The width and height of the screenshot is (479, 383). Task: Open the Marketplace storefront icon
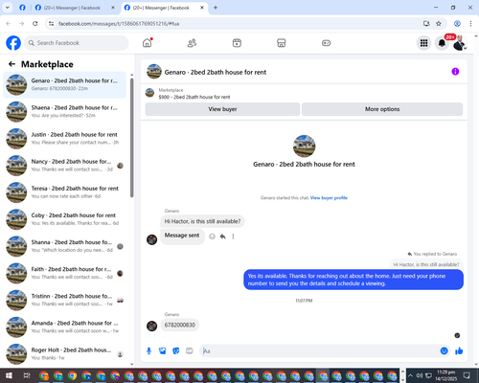tap(282, 43)
